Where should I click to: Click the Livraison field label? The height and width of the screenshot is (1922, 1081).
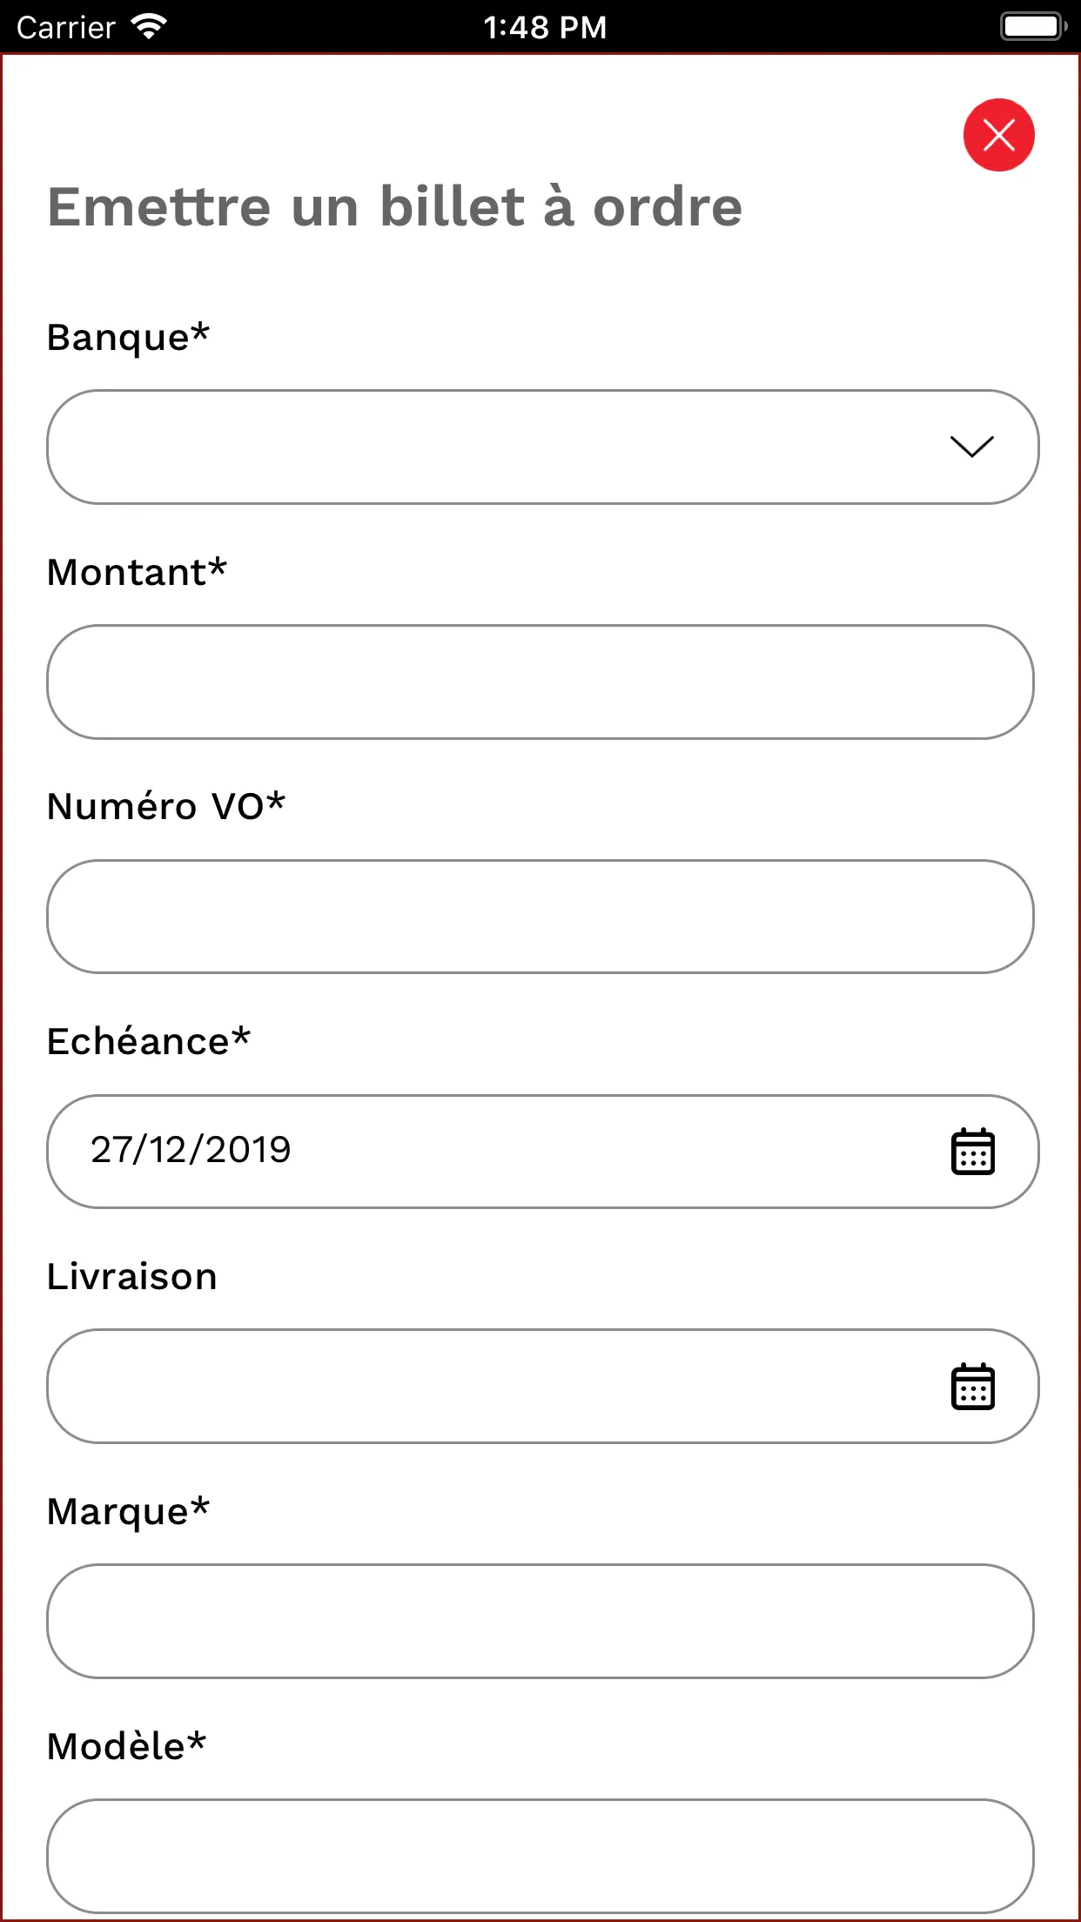tap(131, 1277)
